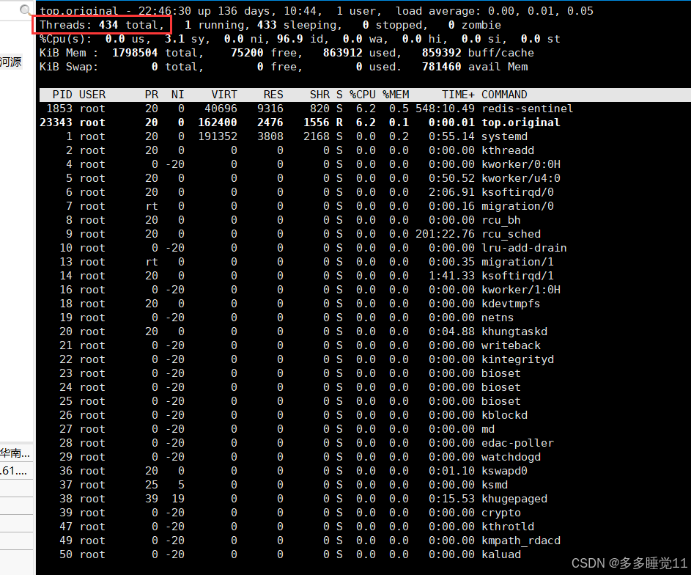Image resolution: width=691 pixels, height=575 pixels.
Task: Click the search magnifier icon at top-left
Action: [x=26, y=10]
